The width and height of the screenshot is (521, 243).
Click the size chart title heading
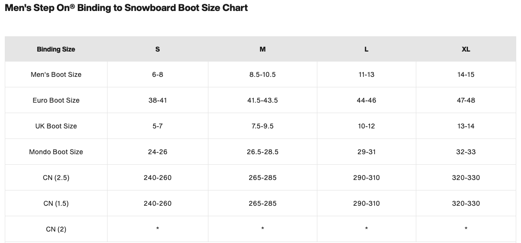[x=126, y=8]
